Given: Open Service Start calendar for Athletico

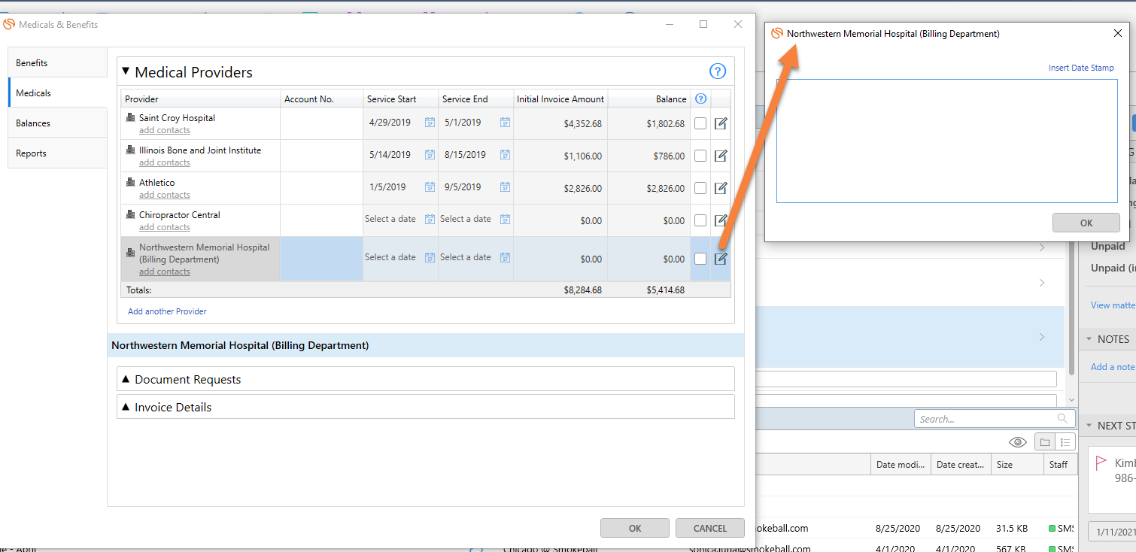Looking at the screenshot, I should pos(430,187).
